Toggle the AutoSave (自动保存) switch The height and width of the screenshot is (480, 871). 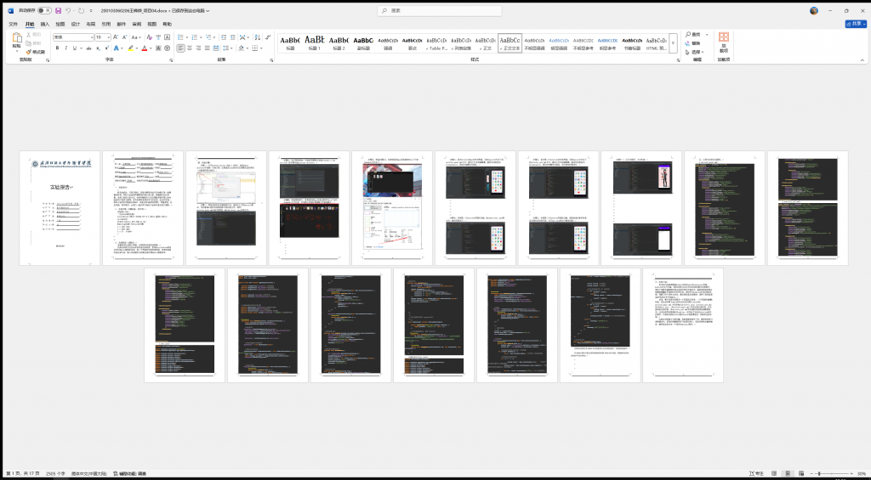[43, 10]
